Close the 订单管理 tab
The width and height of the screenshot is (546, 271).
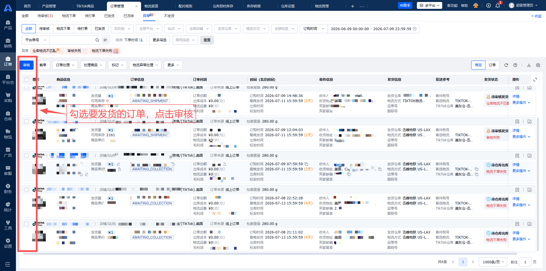(136, 6)
